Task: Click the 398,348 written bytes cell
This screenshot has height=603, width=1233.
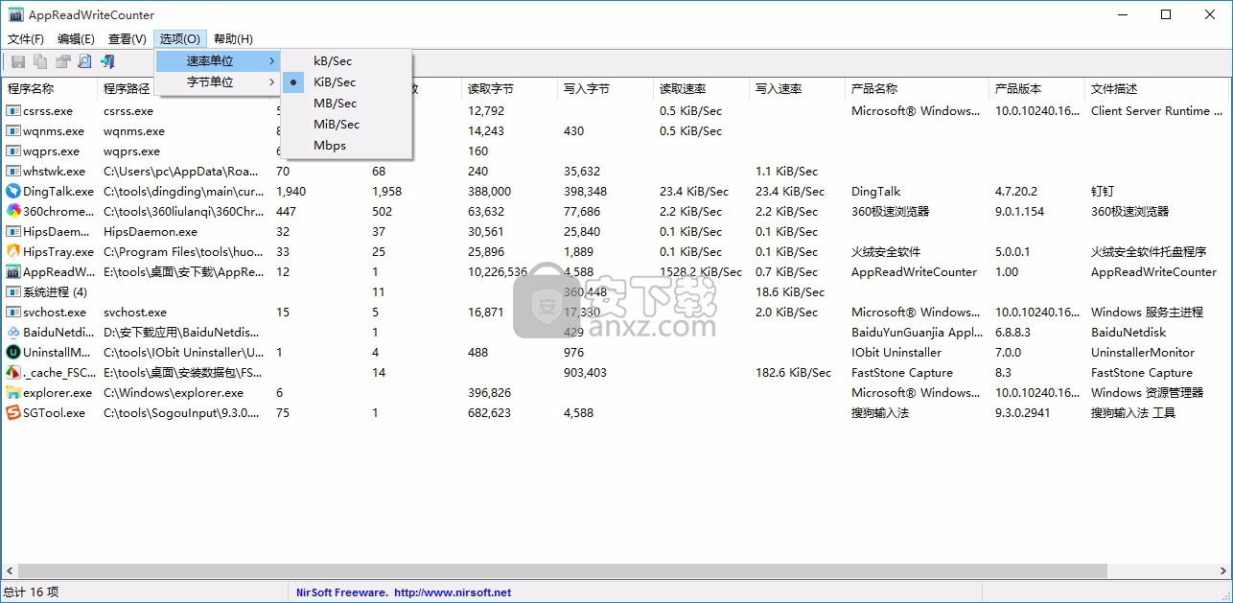Action: pos(585,192)
